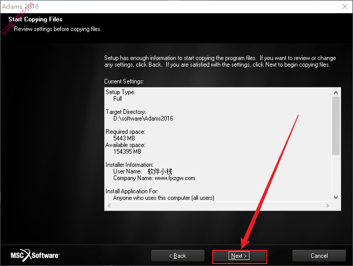Screen dimensions: 353x266
Task: Select the 'Full' setup type value
Action: [x=117, y=99]
